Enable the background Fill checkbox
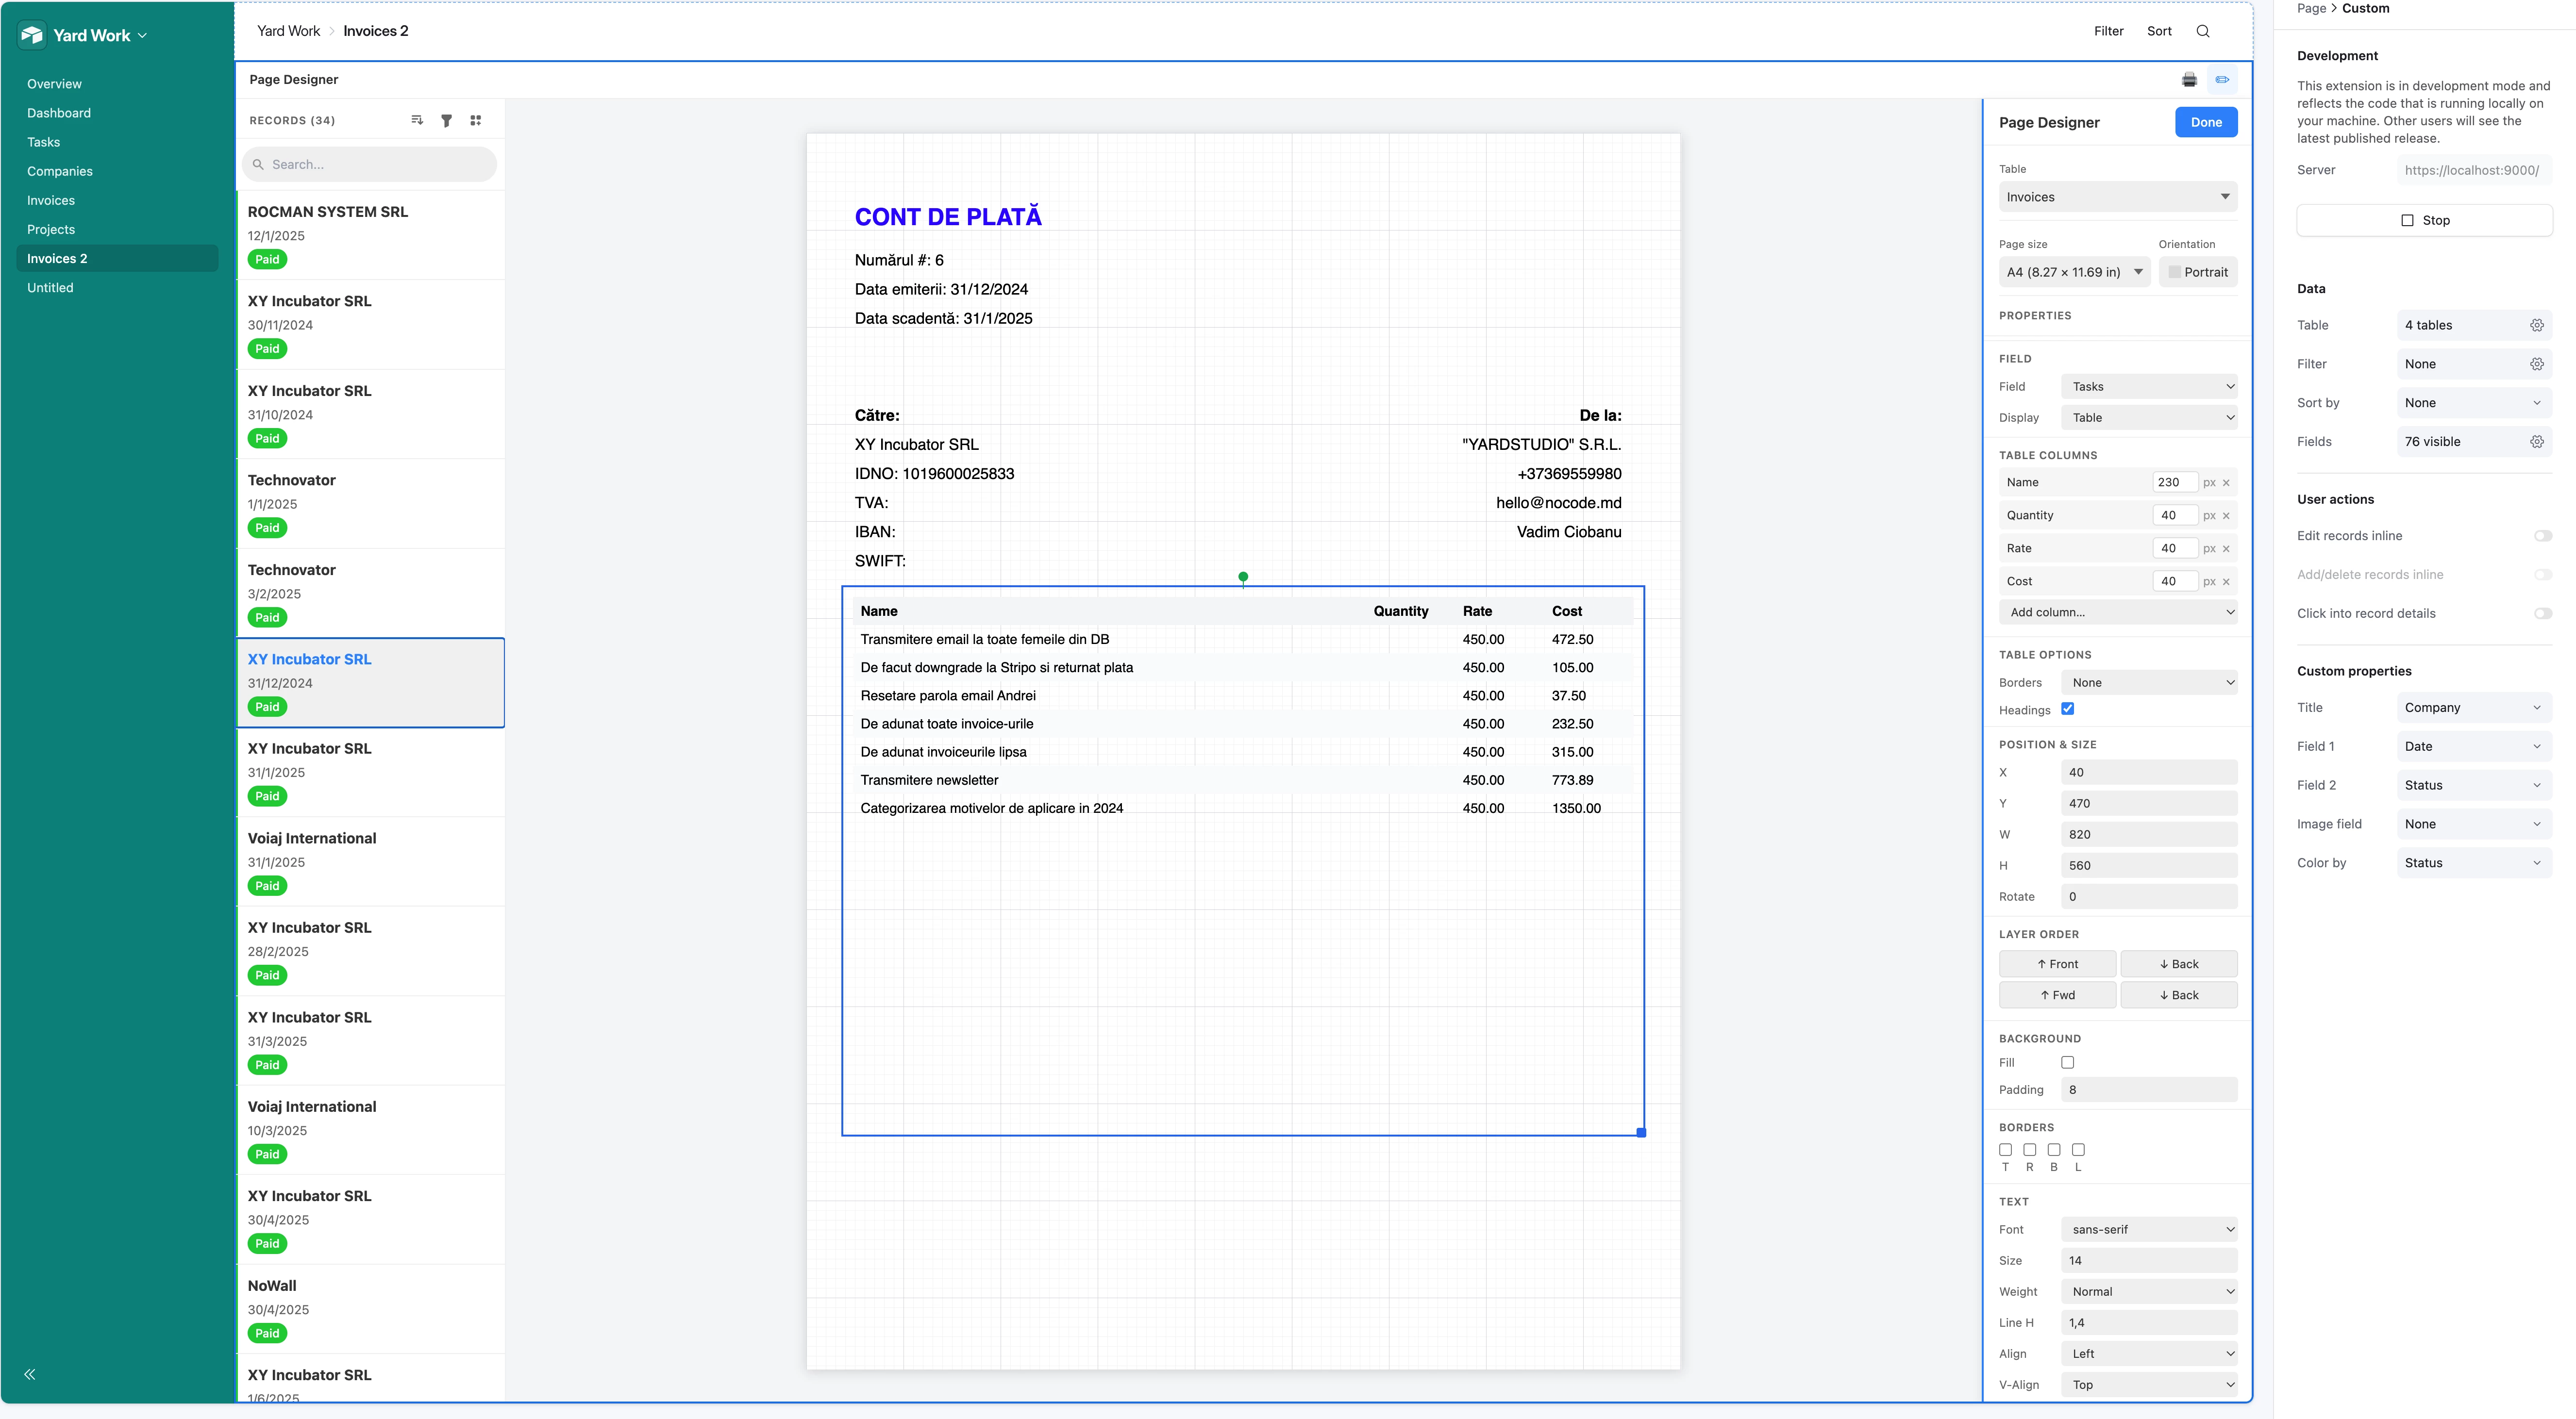Viewport: 2576px width, 1419px height. click(x=2067, y=1062)
